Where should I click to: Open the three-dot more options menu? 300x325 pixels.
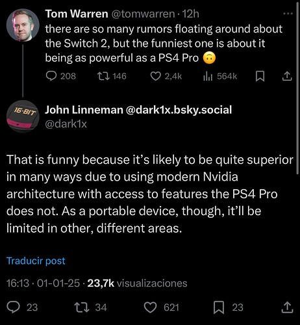(x=288, y=14)
